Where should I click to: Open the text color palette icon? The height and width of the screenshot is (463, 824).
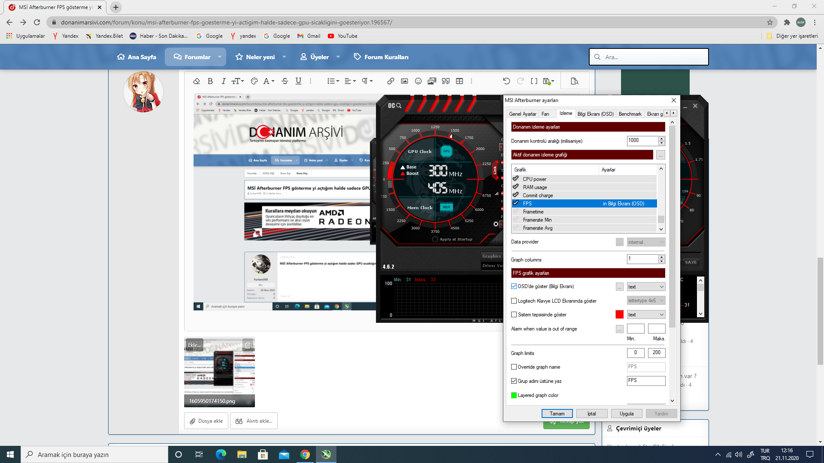(x=254, y=81)
